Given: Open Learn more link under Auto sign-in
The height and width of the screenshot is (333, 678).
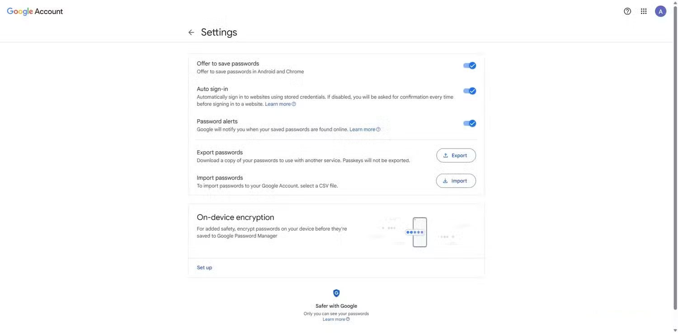Looking at the screenshot, I should pos(278,104).
